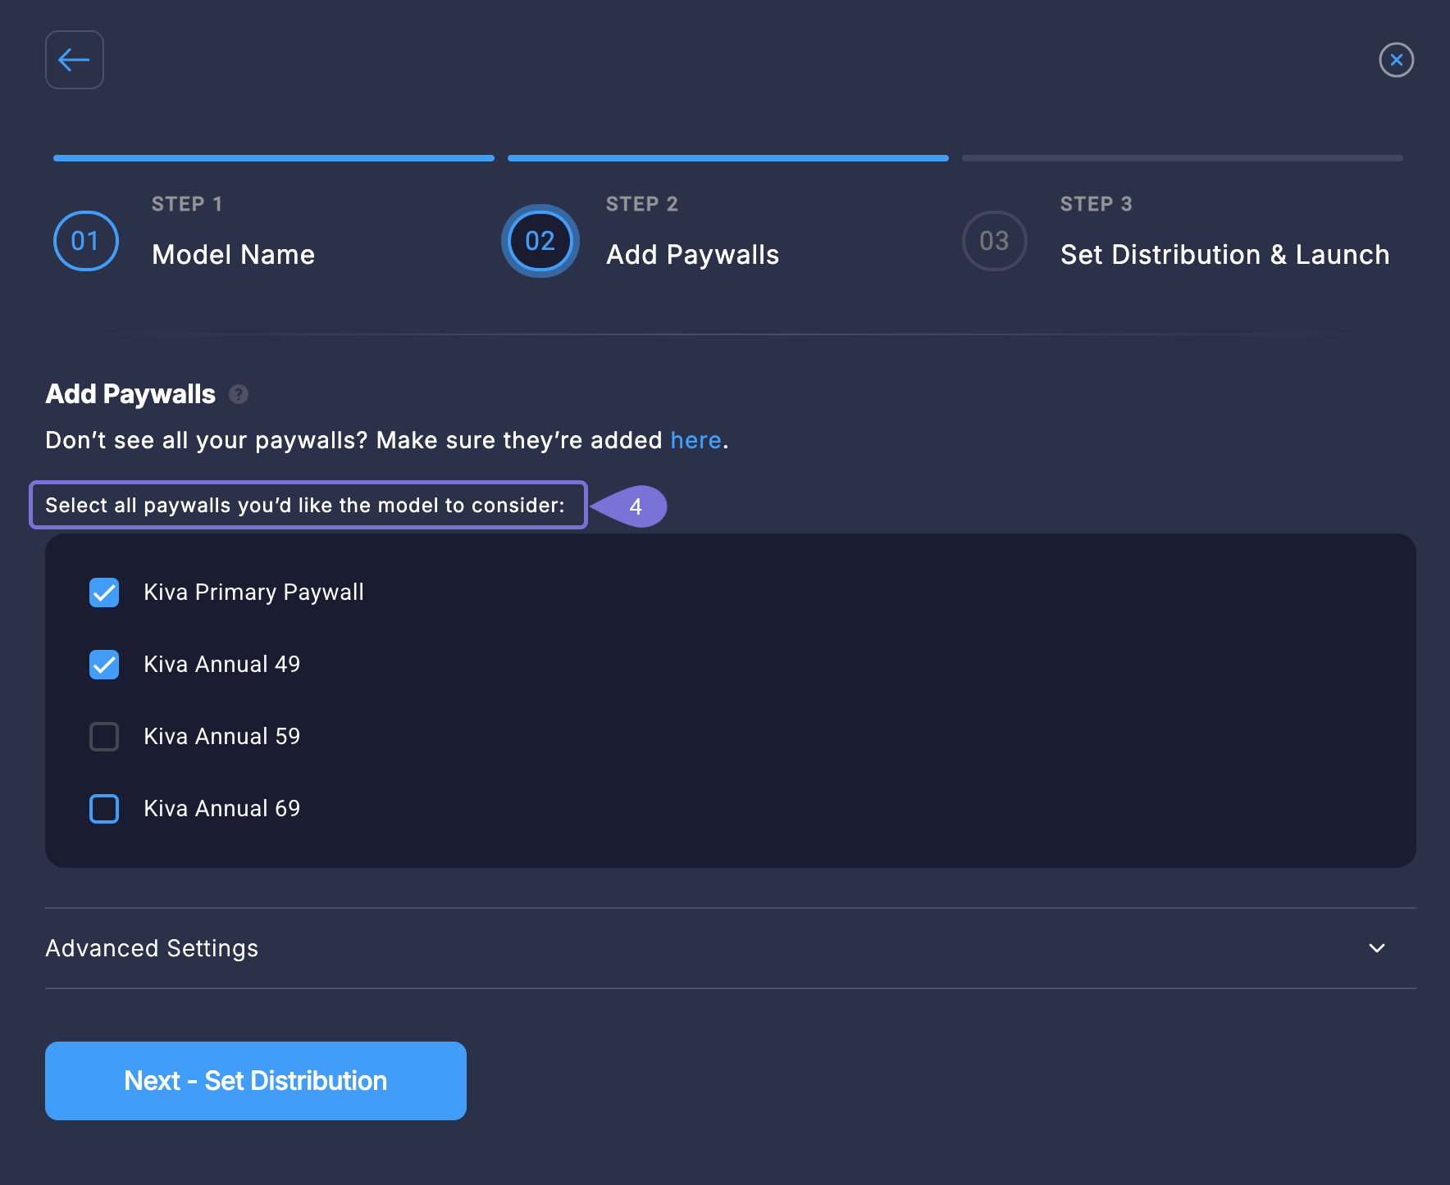Click the checkmark icon beside Kiva Primary Paywall

tap(103, 592)
